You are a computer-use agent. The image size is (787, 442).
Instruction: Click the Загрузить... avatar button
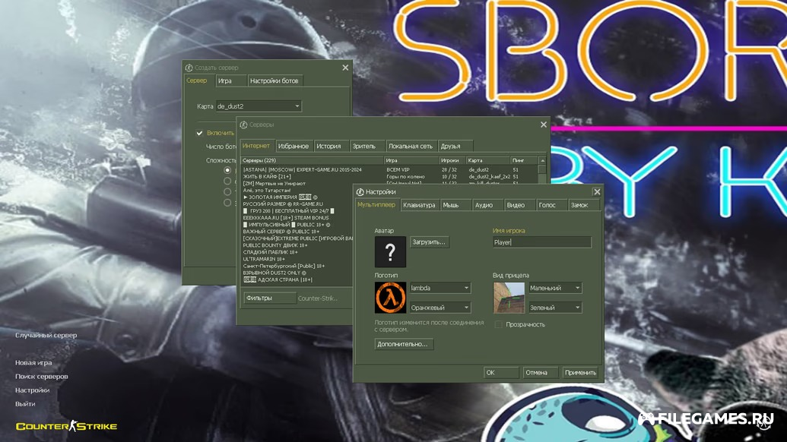[x=429, y=242]
